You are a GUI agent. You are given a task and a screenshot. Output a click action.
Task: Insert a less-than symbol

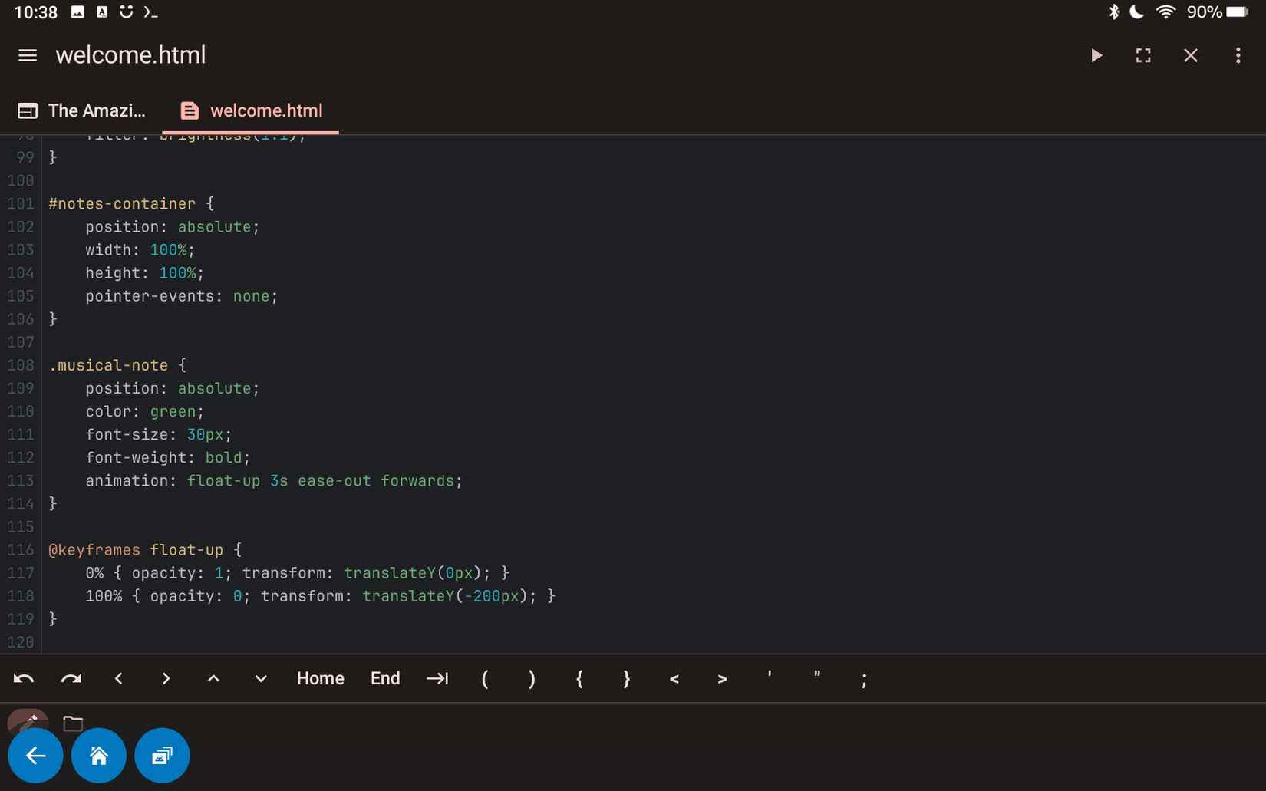[674, 678]
